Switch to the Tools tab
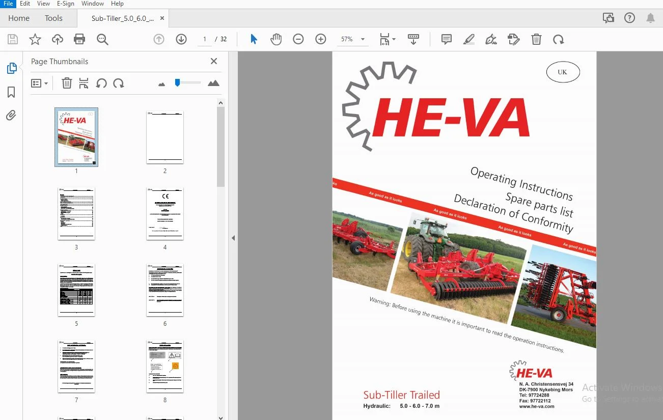This screenshot has width=663, height=420. [x=53, y=18]
